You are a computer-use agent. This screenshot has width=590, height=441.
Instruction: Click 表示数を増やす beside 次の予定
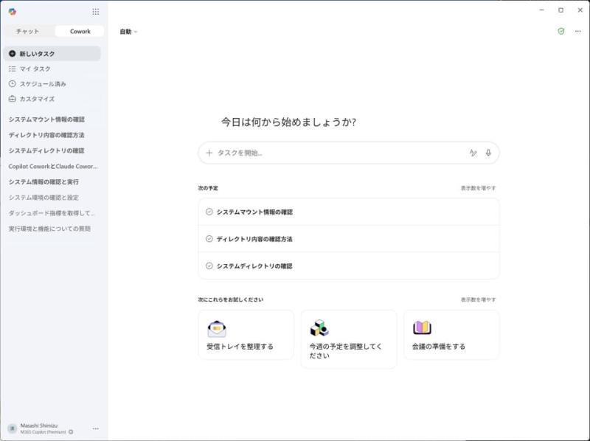478,188
